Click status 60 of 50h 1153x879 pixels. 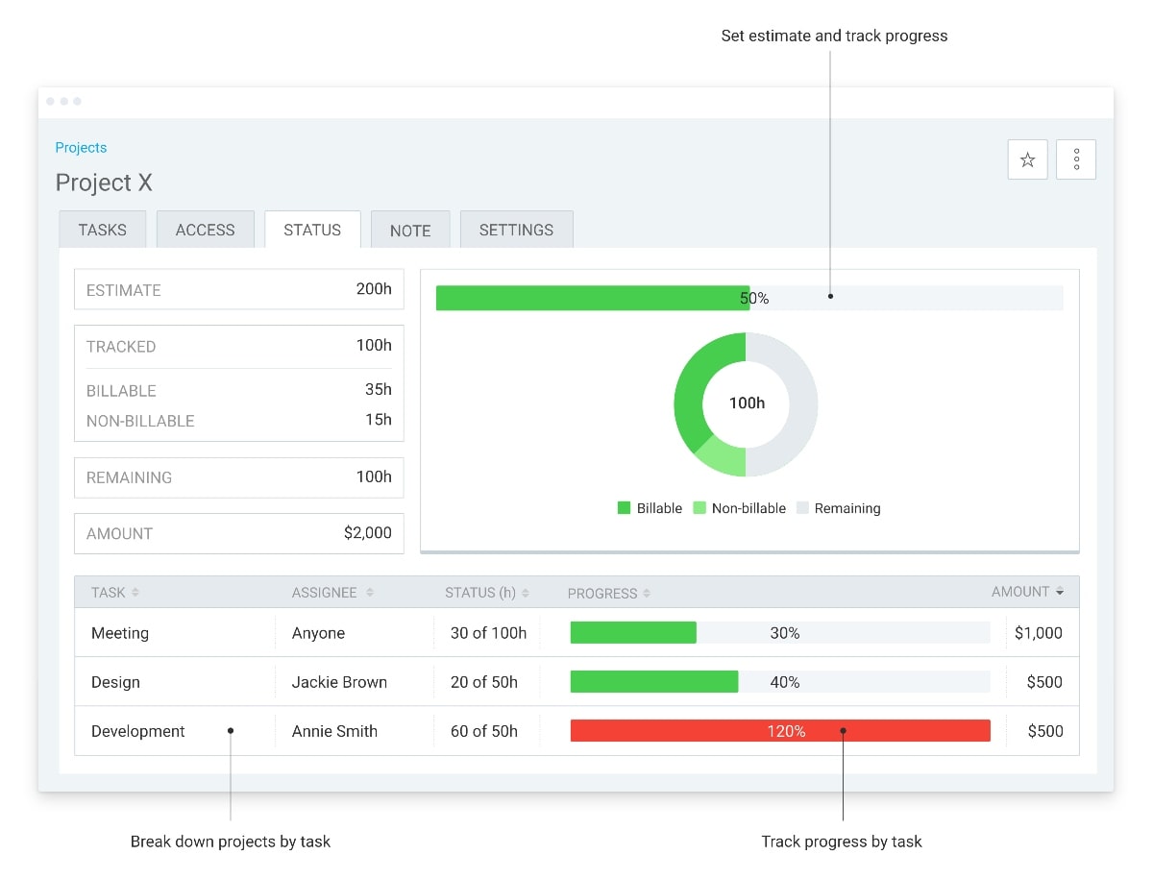click(x=484, y=731)
